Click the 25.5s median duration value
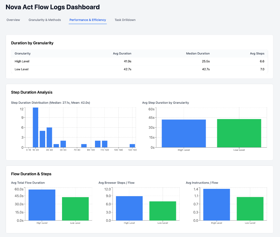This screenshot has width=280, height=237. pyautogui.click(x=206, y=61)
